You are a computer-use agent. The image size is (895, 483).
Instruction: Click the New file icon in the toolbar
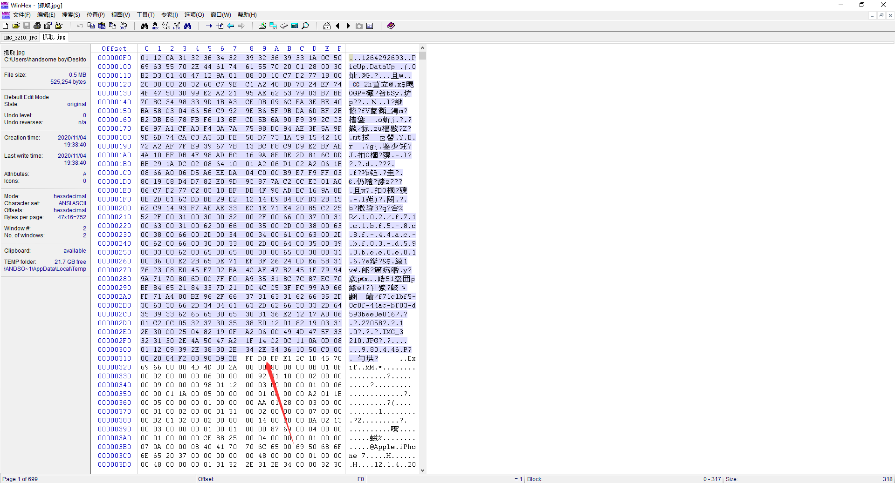coord(6,26)
